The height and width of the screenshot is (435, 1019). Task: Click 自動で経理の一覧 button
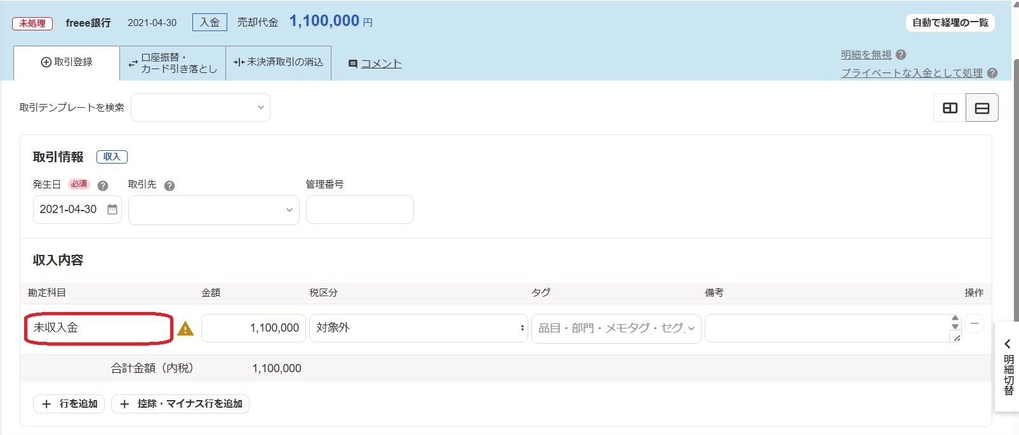950,23
